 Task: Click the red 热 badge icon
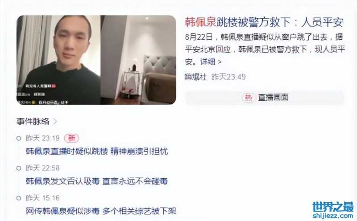(x=248, y=98)
